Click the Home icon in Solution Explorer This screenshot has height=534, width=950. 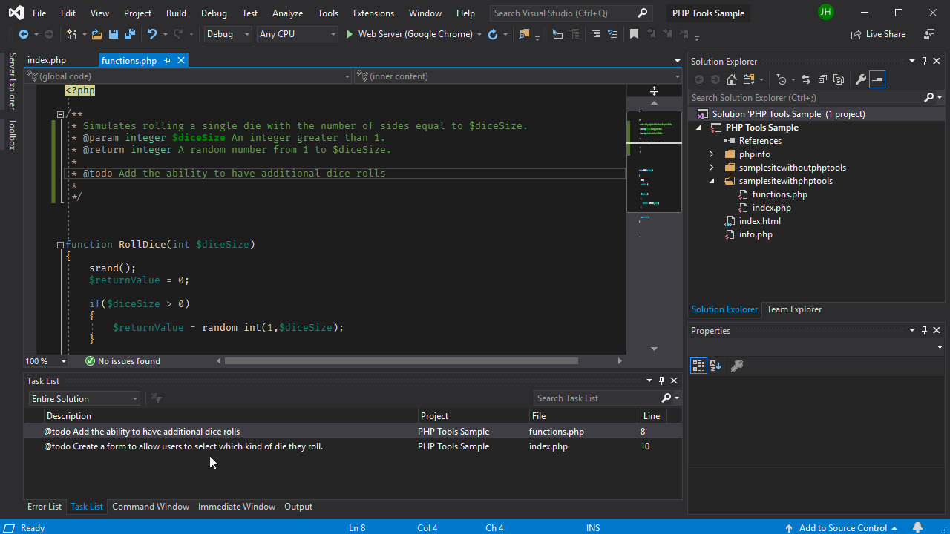coord(732,79)
